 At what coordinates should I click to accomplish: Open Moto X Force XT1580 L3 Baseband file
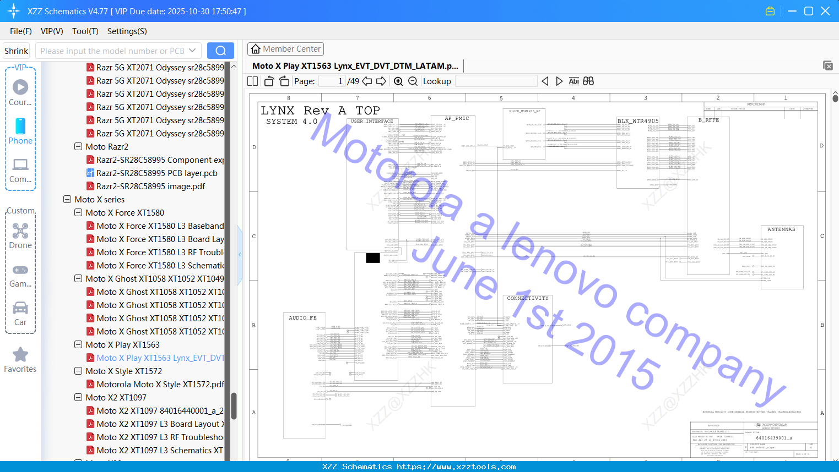(x=155, y=226)
